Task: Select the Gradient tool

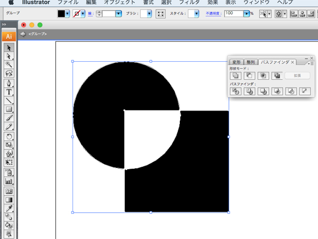Action: point(9,200)
